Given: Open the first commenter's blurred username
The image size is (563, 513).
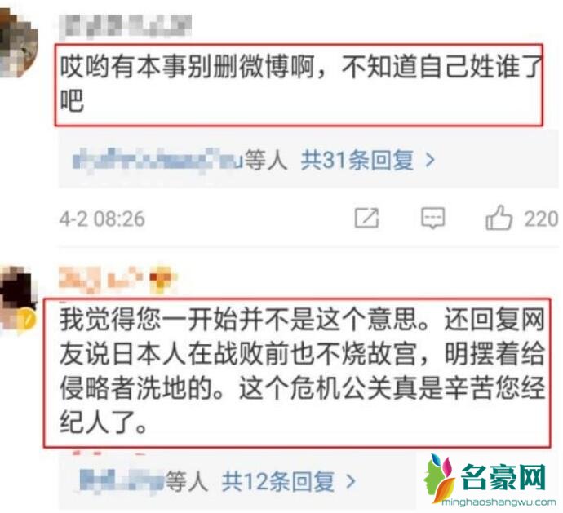Looking at the screenshot, I should [x=125, y=25].
